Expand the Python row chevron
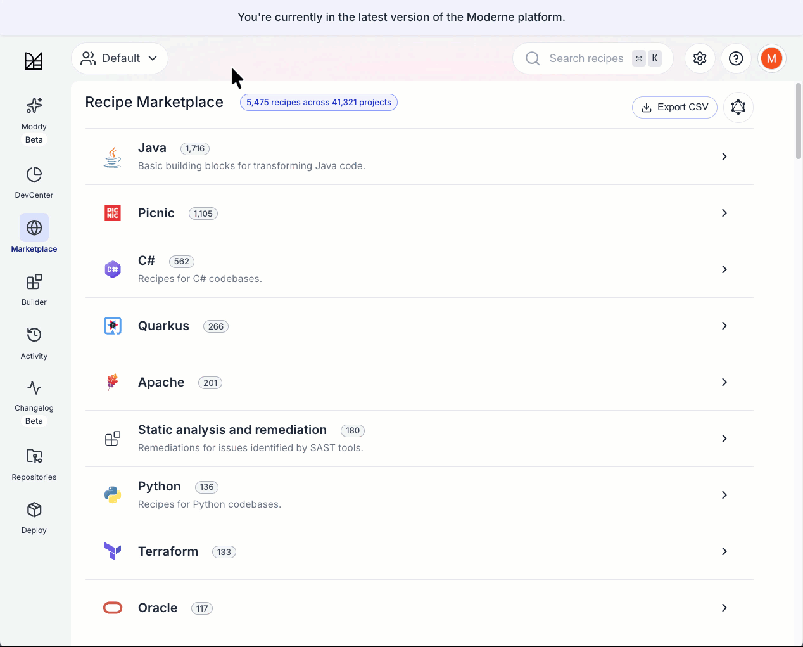This screenshot has height=647, width=803. point(724,495)
